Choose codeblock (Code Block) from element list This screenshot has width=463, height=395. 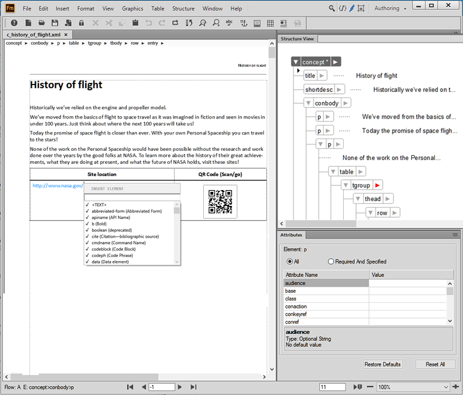113,249
